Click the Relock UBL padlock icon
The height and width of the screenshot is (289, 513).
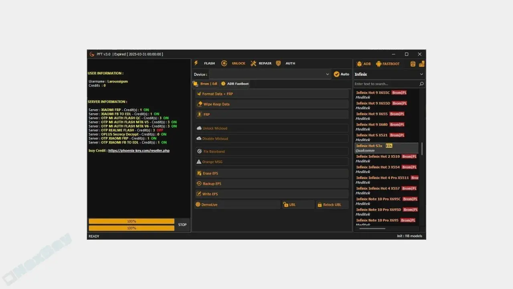pos(319,204)
